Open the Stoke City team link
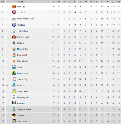The height and width of the screenshot is (124, 121). click(22, 79)
